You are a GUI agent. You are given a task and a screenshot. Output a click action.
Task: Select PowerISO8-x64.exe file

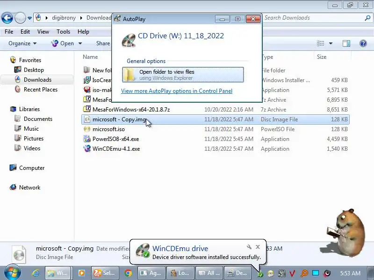(x=216, y=139)
